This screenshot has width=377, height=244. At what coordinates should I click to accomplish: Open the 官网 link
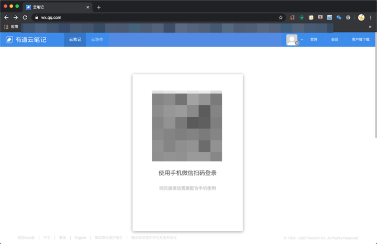(x=314, y=39)
